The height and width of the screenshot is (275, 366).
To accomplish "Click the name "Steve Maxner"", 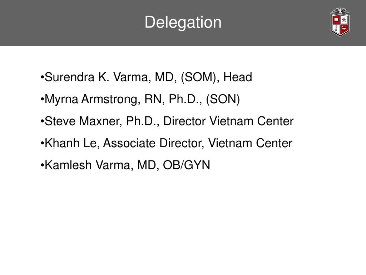I will 83,121.
